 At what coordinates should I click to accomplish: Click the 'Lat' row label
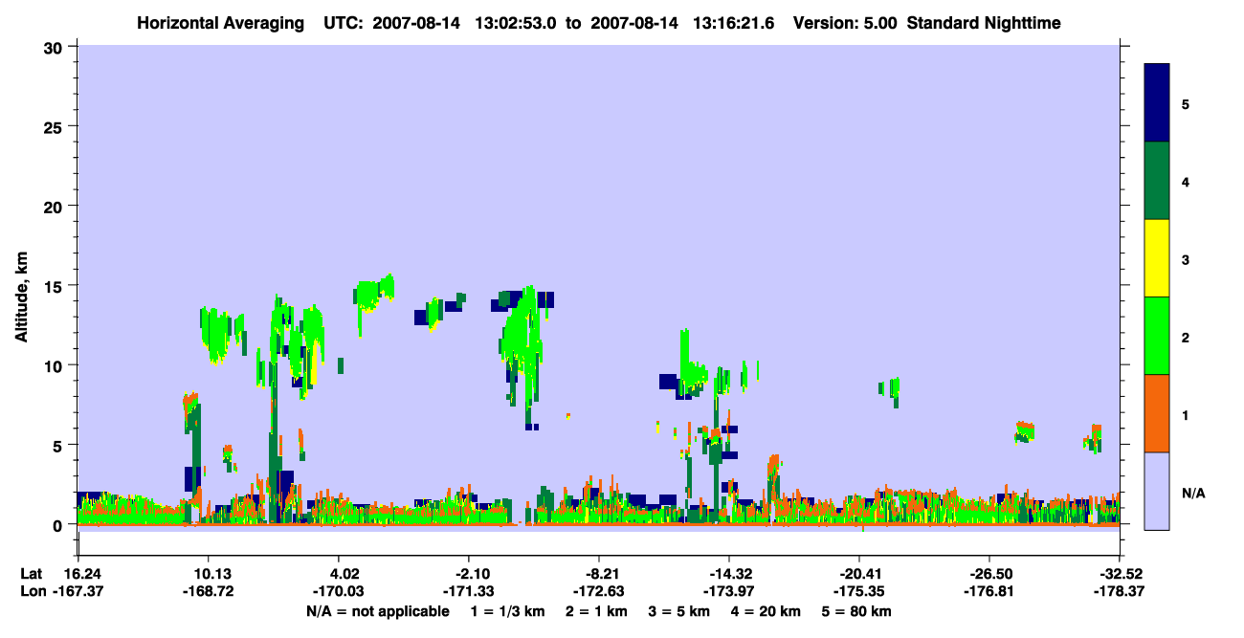point(31,574)
